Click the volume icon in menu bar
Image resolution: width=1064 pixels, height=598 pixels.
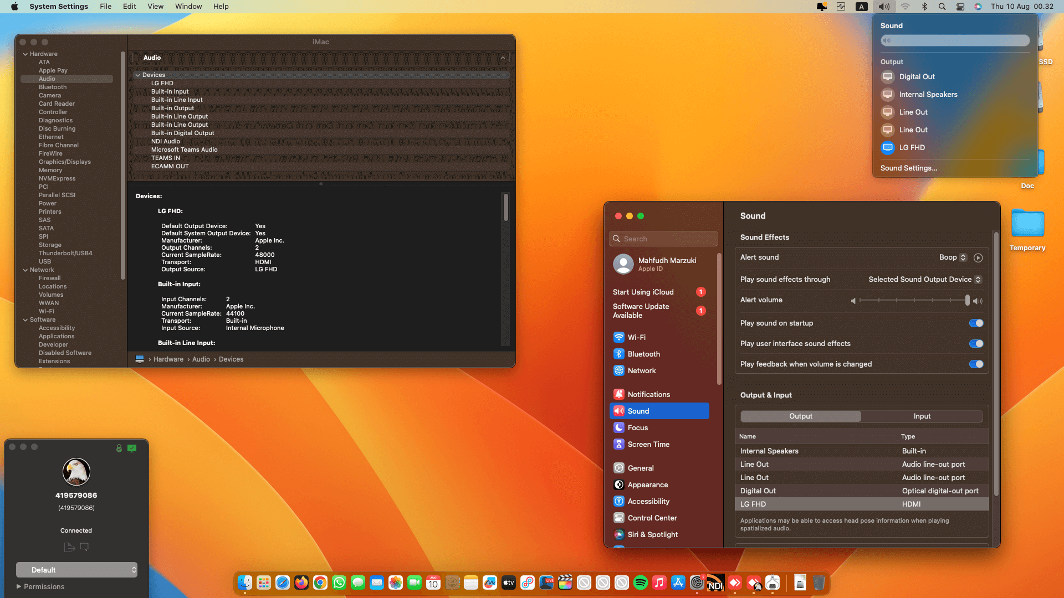[x=884, y=7]
